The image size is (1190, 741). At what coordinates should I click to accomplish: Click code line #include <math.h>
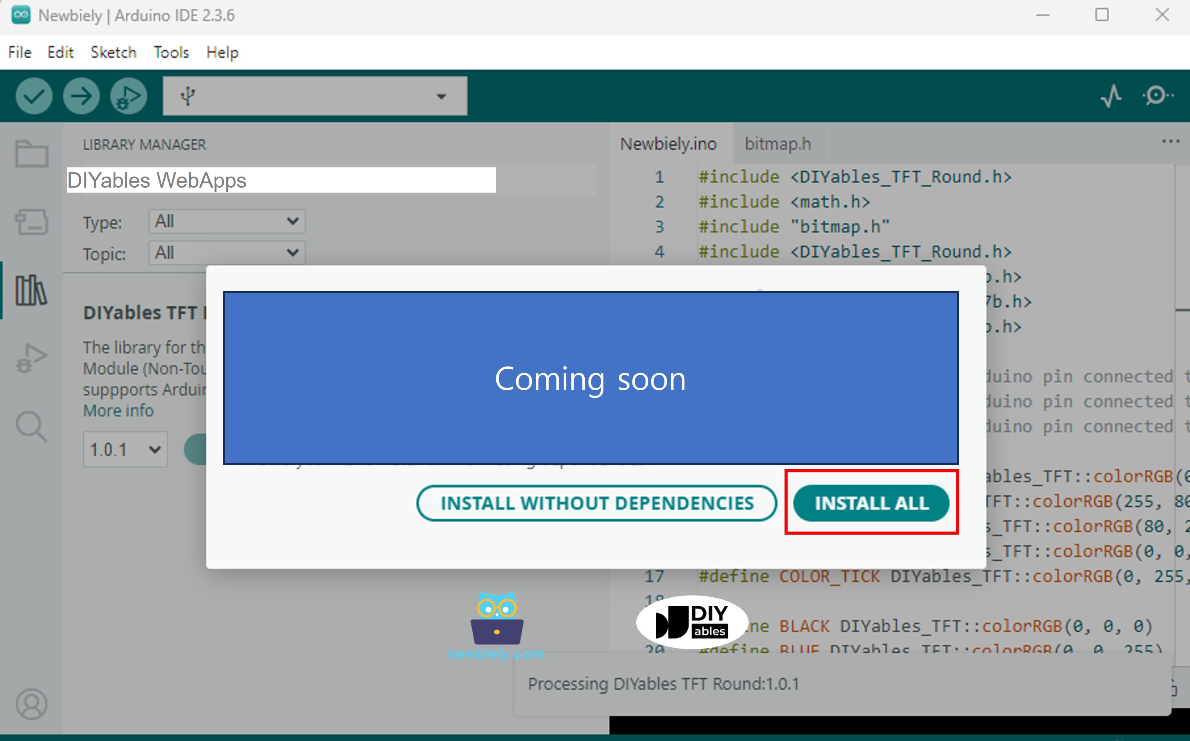pos(784,202)
